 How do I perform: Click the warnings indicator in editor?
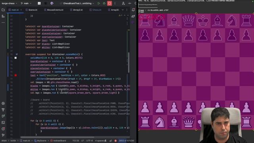(120, 15)
